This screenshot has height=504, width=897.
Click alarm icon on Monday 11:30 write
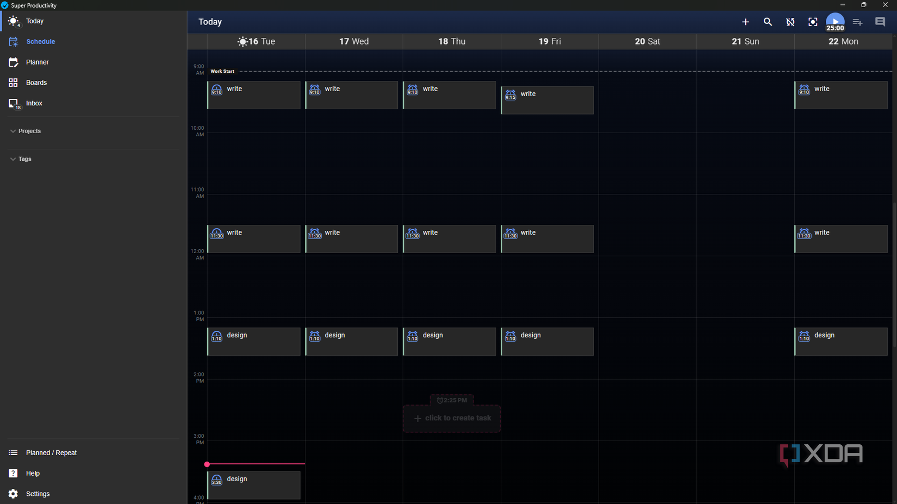(804, 234)
